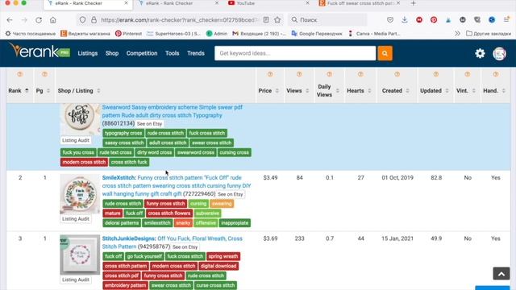
Task: Open downloads arrow in browser toolbar
Action: point(405,19)
